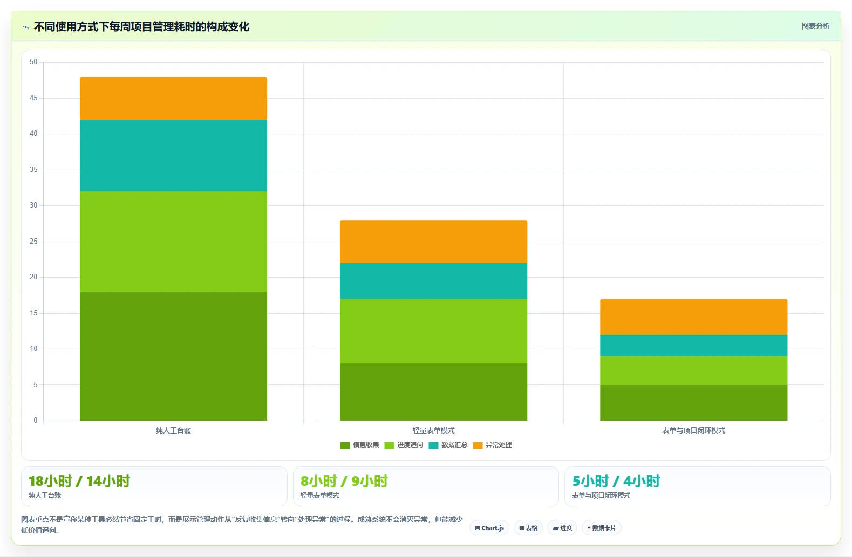Toggle the 数据汇总 legend item
Screen dimensions: 852x557
pyautogui.click(x=448, y=445)
